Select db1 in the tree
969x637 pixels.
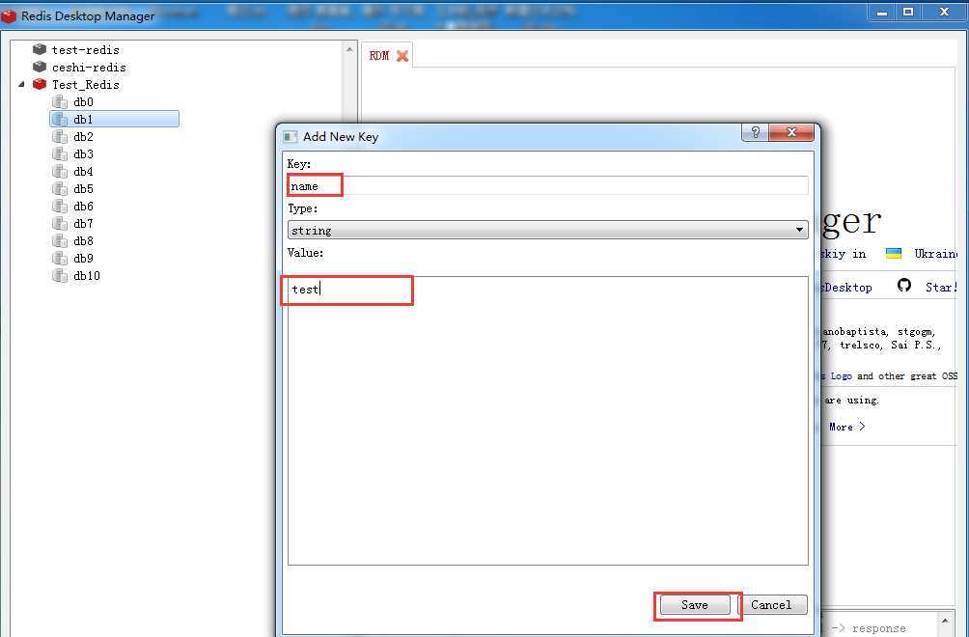[83, 120]
